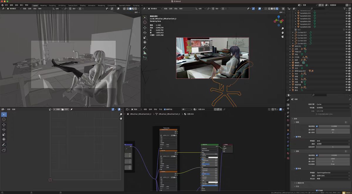Select the Rotate tool in the camera viewport

pos(145,32)
